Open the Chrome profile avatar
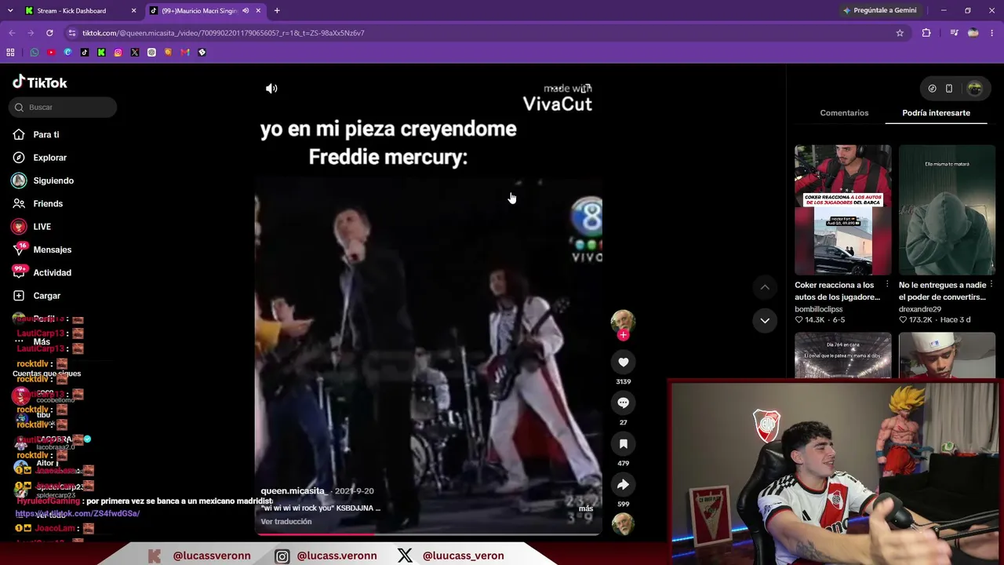Screen dimensions: 1004x565 pyautogui.click(x=973, y=33)
